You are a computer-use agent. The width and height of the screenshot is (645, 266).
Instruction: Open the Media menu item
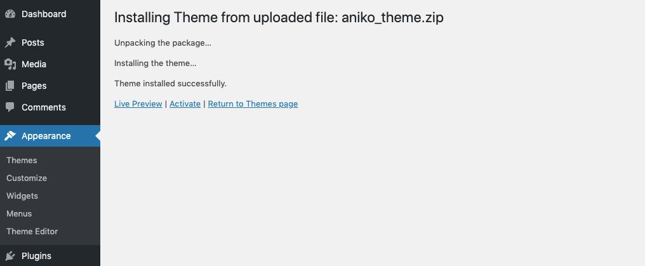point(34,64)
